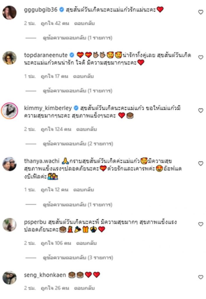
Task: Like the gggubgib36 comment with heart icon
Action: point(201,12)
